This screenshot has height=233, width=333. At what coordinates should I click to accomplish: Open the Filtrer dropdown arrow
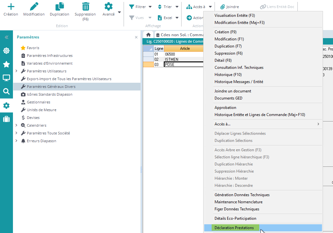click(150, 7)
